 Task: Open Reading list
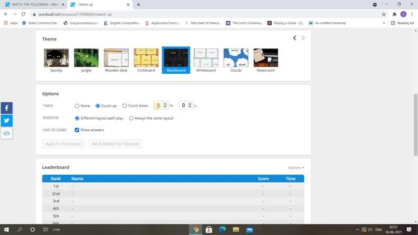(402, 23)
